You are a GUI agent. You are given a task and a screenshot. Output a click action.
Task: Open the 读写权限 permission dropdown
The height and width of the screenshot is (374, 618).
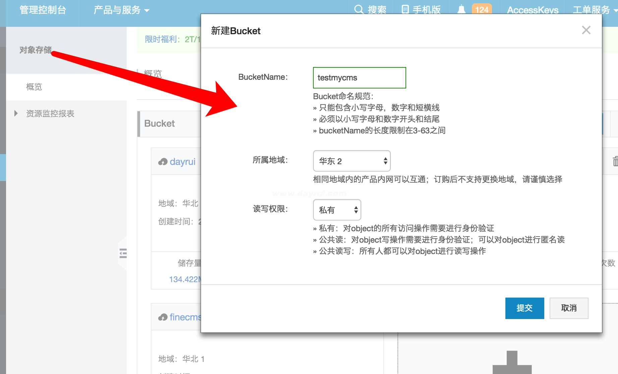click(337, 210)
